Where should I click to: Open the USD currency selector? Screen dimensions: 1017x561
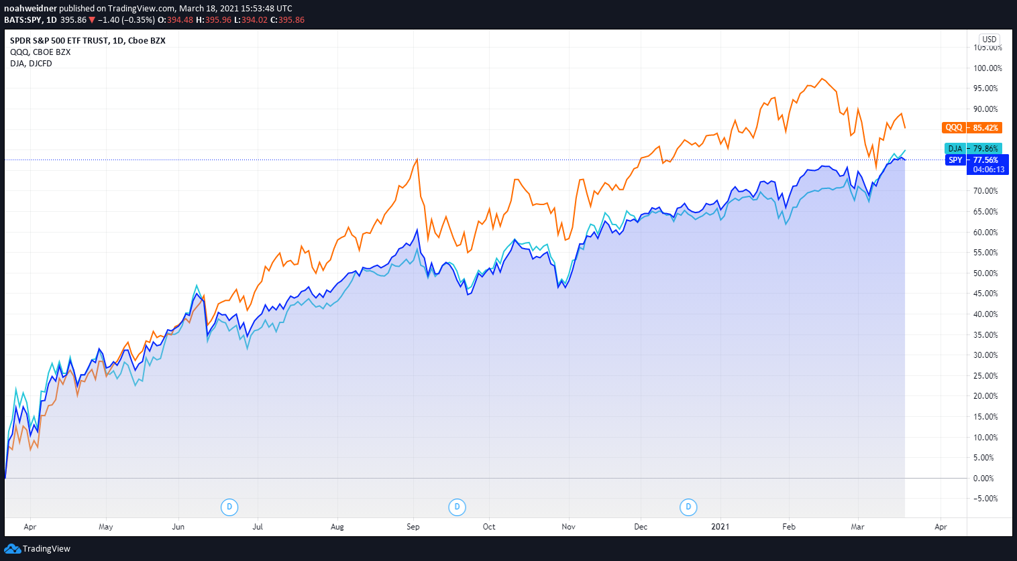989,39
